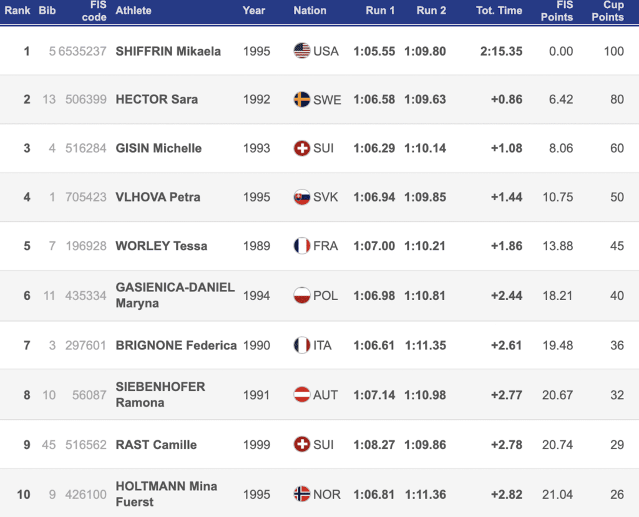Open athlete SHIFFRIN Mikaela's profile
This screenshot has width=639, height=517.
coord(168,51)
